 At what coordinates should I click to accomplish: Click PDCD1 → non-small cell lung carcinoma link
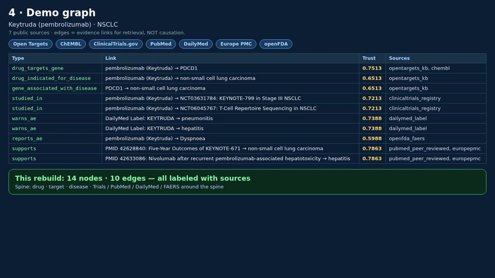coord(155,88)
